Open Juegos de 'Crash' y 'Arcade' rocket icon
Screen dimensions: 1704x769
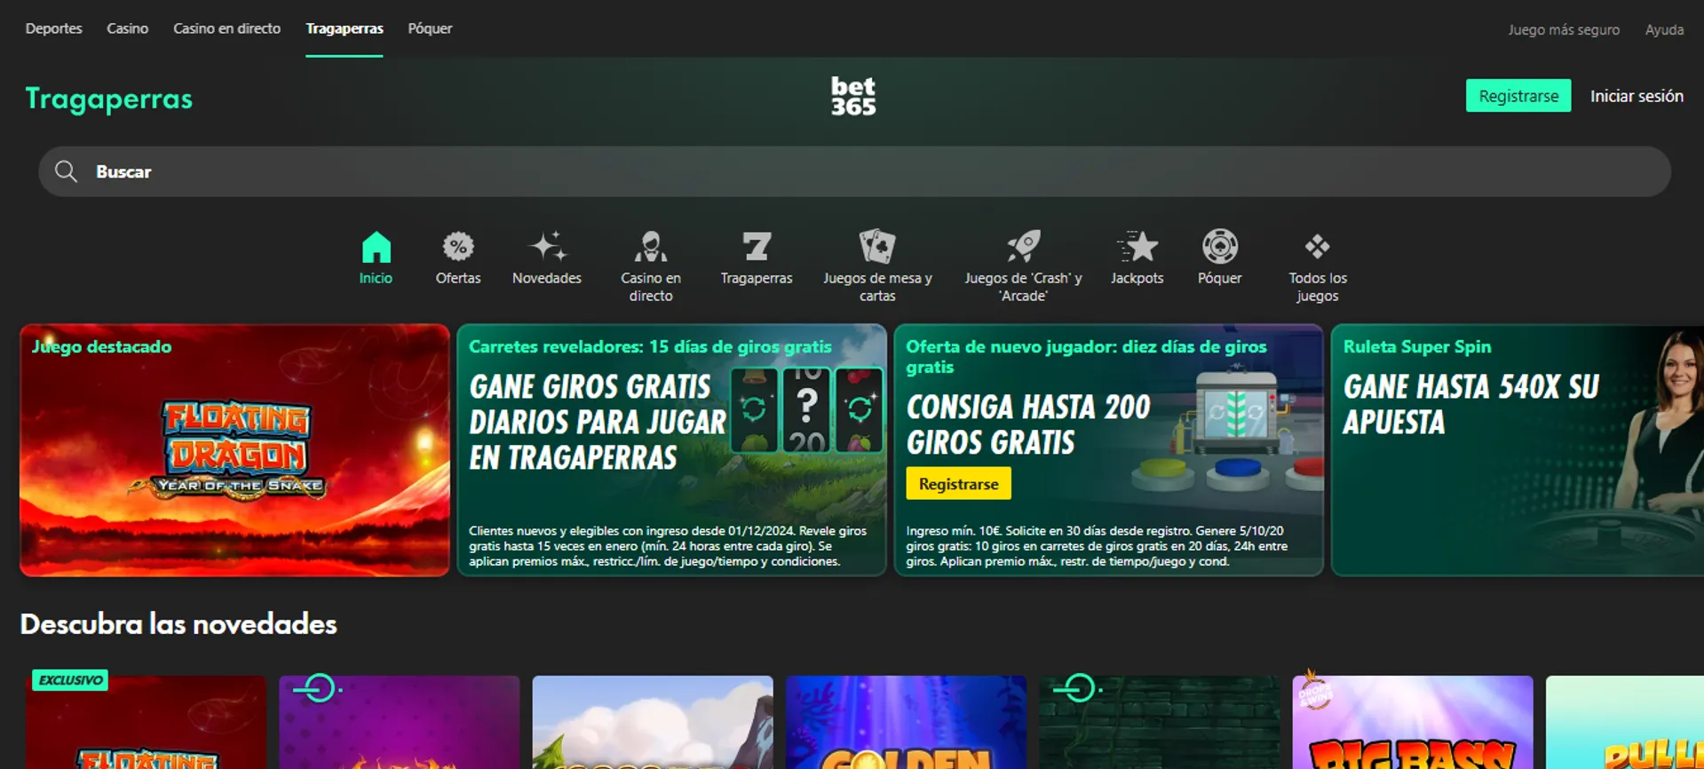[1023, 247]
